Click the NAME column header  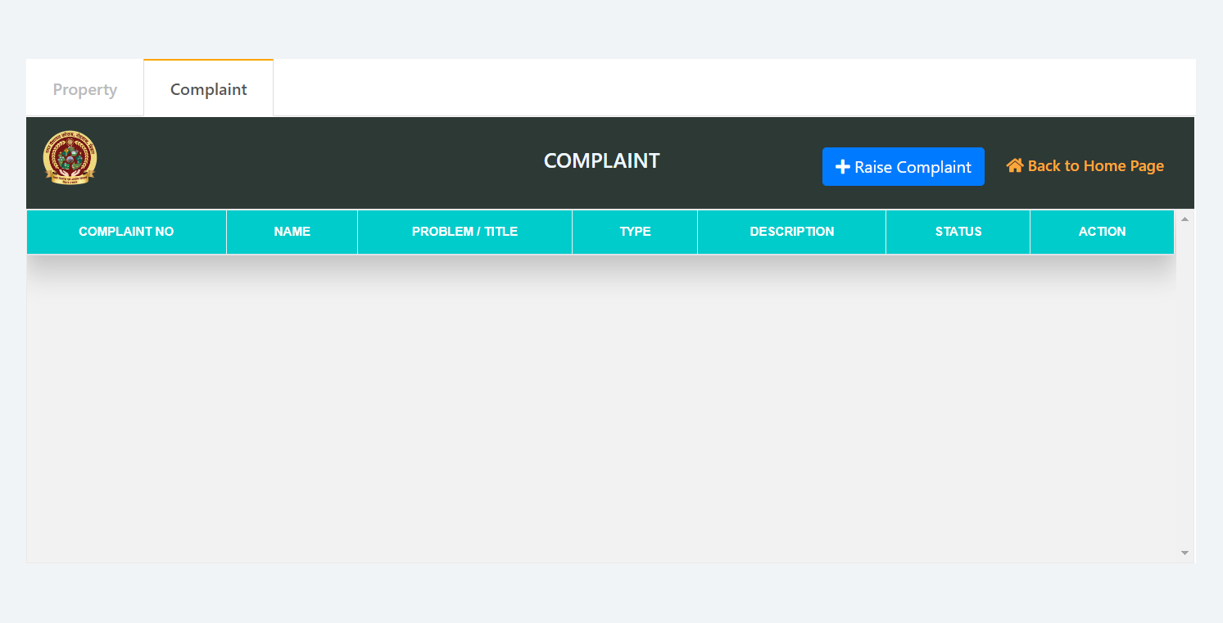click(292, 232)
